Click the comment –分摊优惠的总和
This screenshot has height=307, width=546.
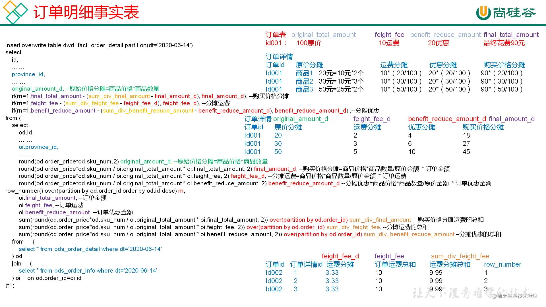click(478, 234)
